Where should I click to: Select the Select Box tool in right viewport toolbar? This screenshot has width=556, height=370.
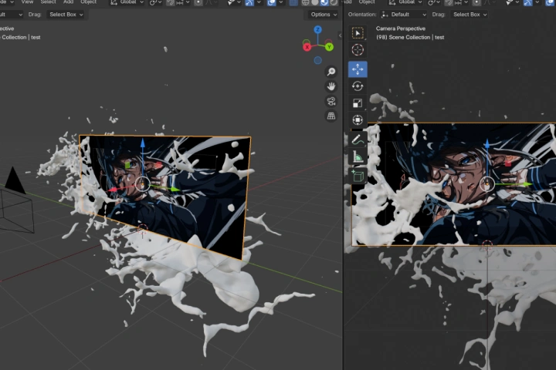pos(358,33)
